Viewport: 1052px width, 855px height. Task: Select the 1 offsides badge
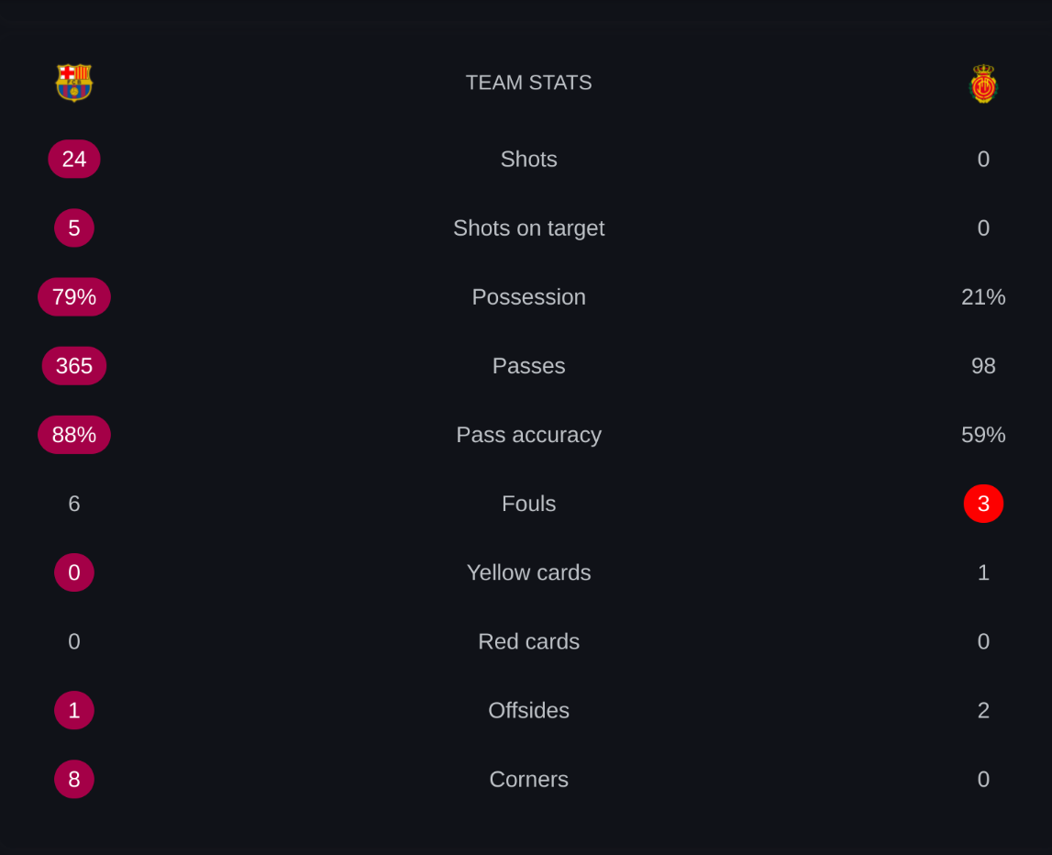pos(73,710)
